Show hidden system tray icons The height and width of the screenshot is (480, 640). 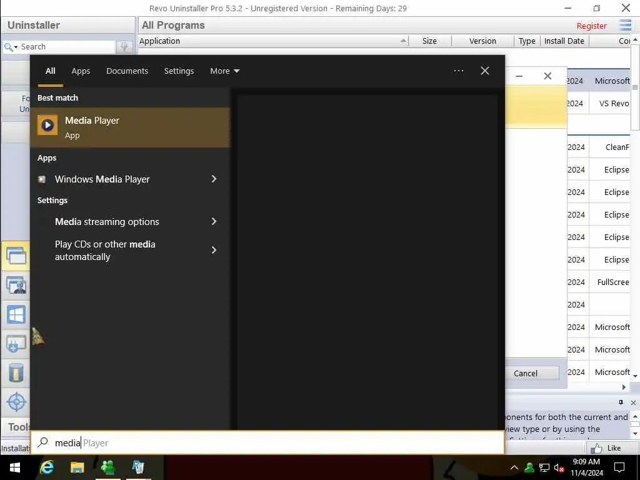(514, 467)
